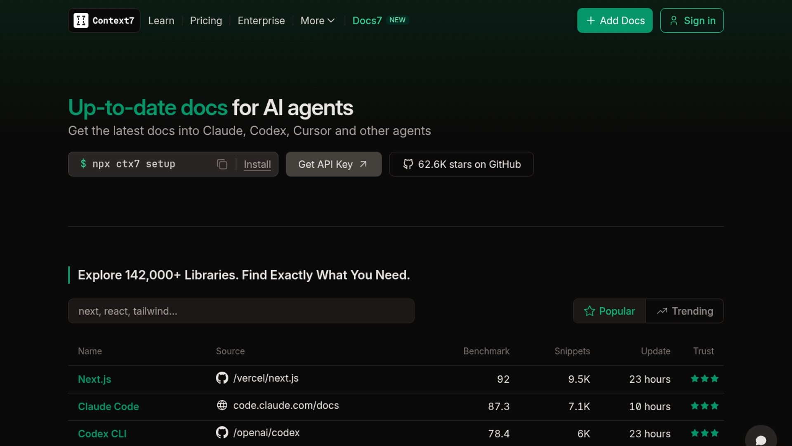Click globe icon beside code.claude.com/docs

pos(222,405)
